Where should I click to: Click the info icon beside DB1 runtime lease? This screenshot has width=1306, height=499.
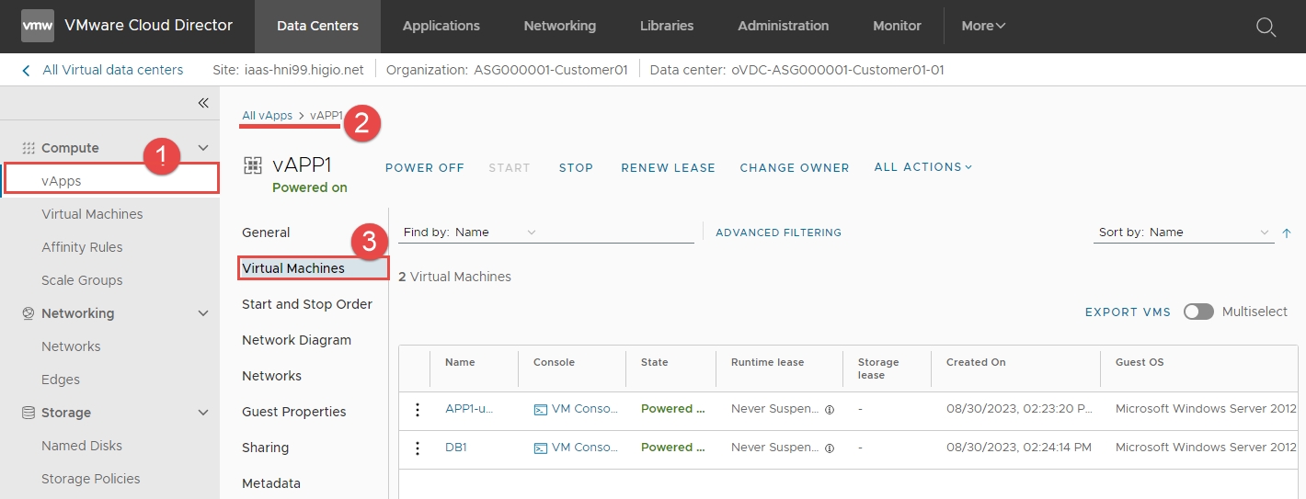point(830,448)
